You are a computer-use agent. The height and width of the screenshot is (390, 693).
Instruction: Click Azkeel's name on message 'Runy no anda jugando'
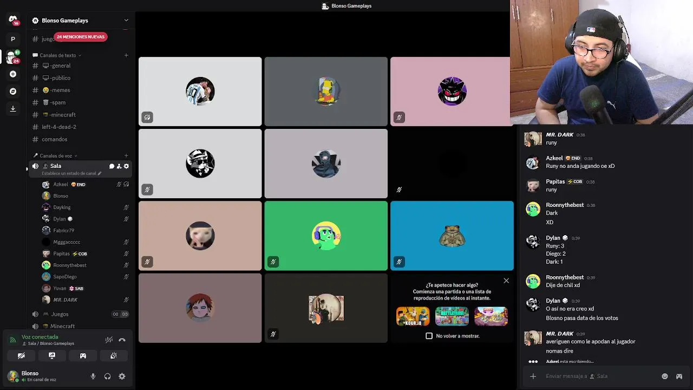point(554,158)
